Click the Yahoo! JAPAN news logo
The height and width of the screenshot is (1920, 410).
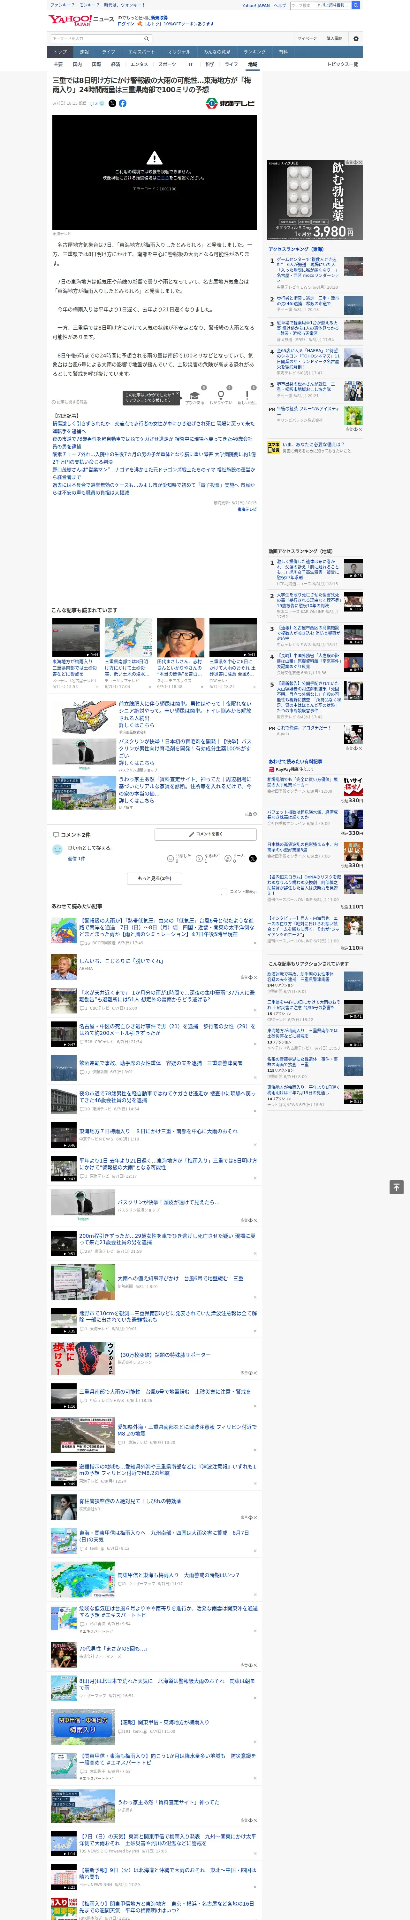tap(82, 20)
